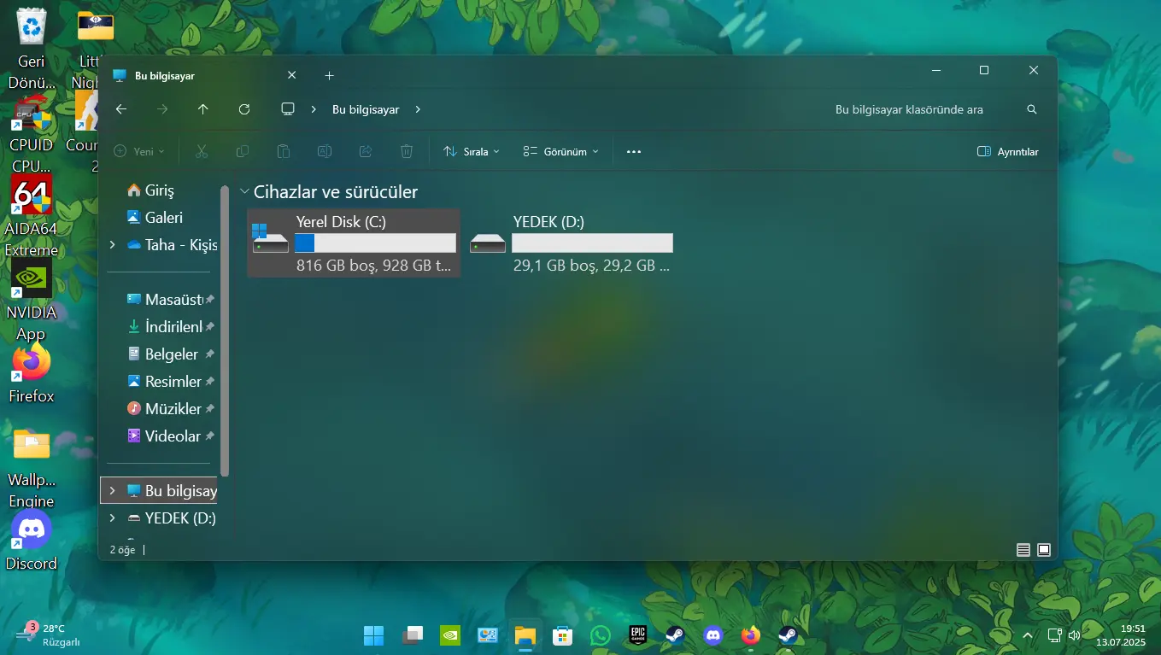Click the Delete trash icon
This screenshot has width=1161, height=655.
point(407,151)
